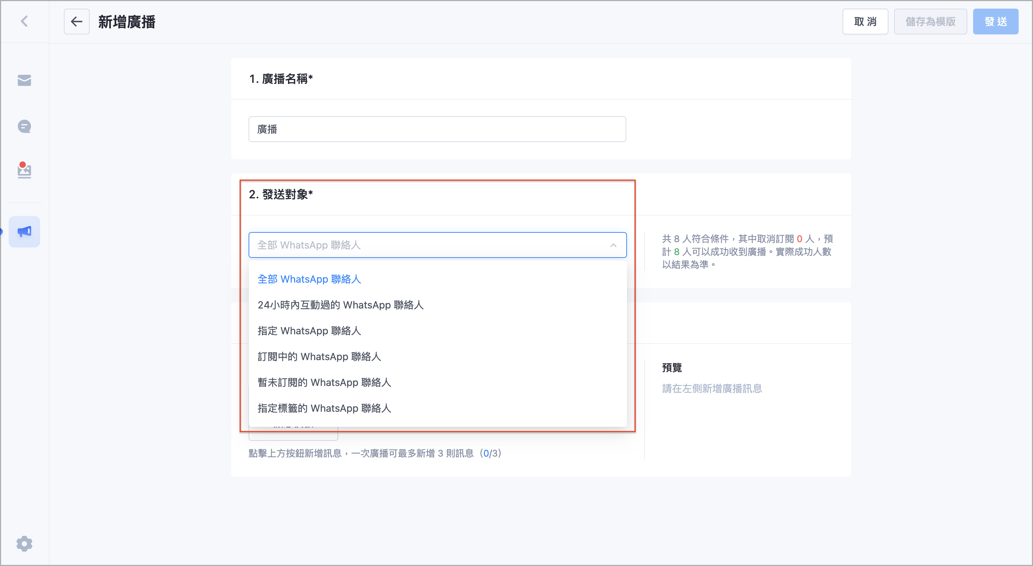Click the recipient count summary text

(747, 251)
